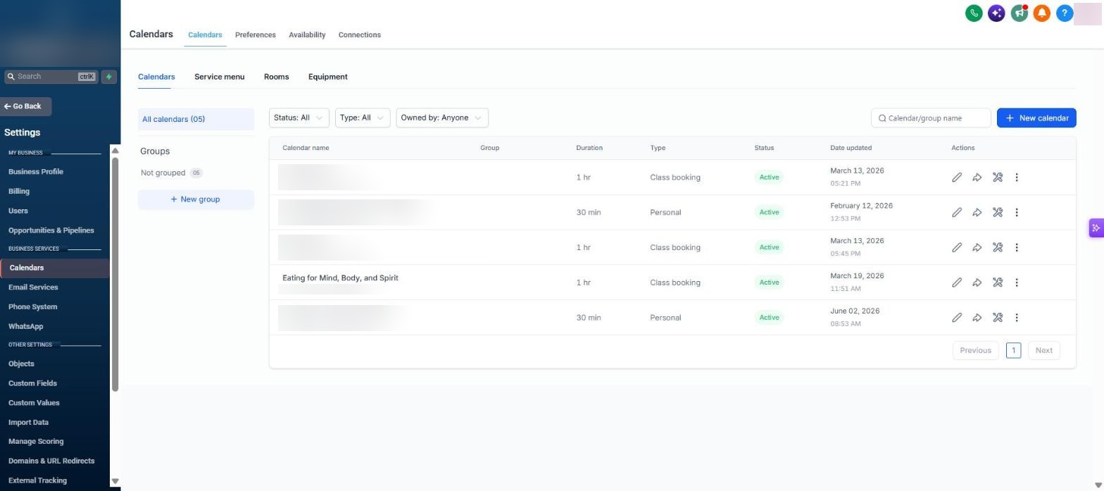Image resolution: width=1104 pixels, height=491 pixels.
Task: Open the Connections tab
Action: [360, 35]
